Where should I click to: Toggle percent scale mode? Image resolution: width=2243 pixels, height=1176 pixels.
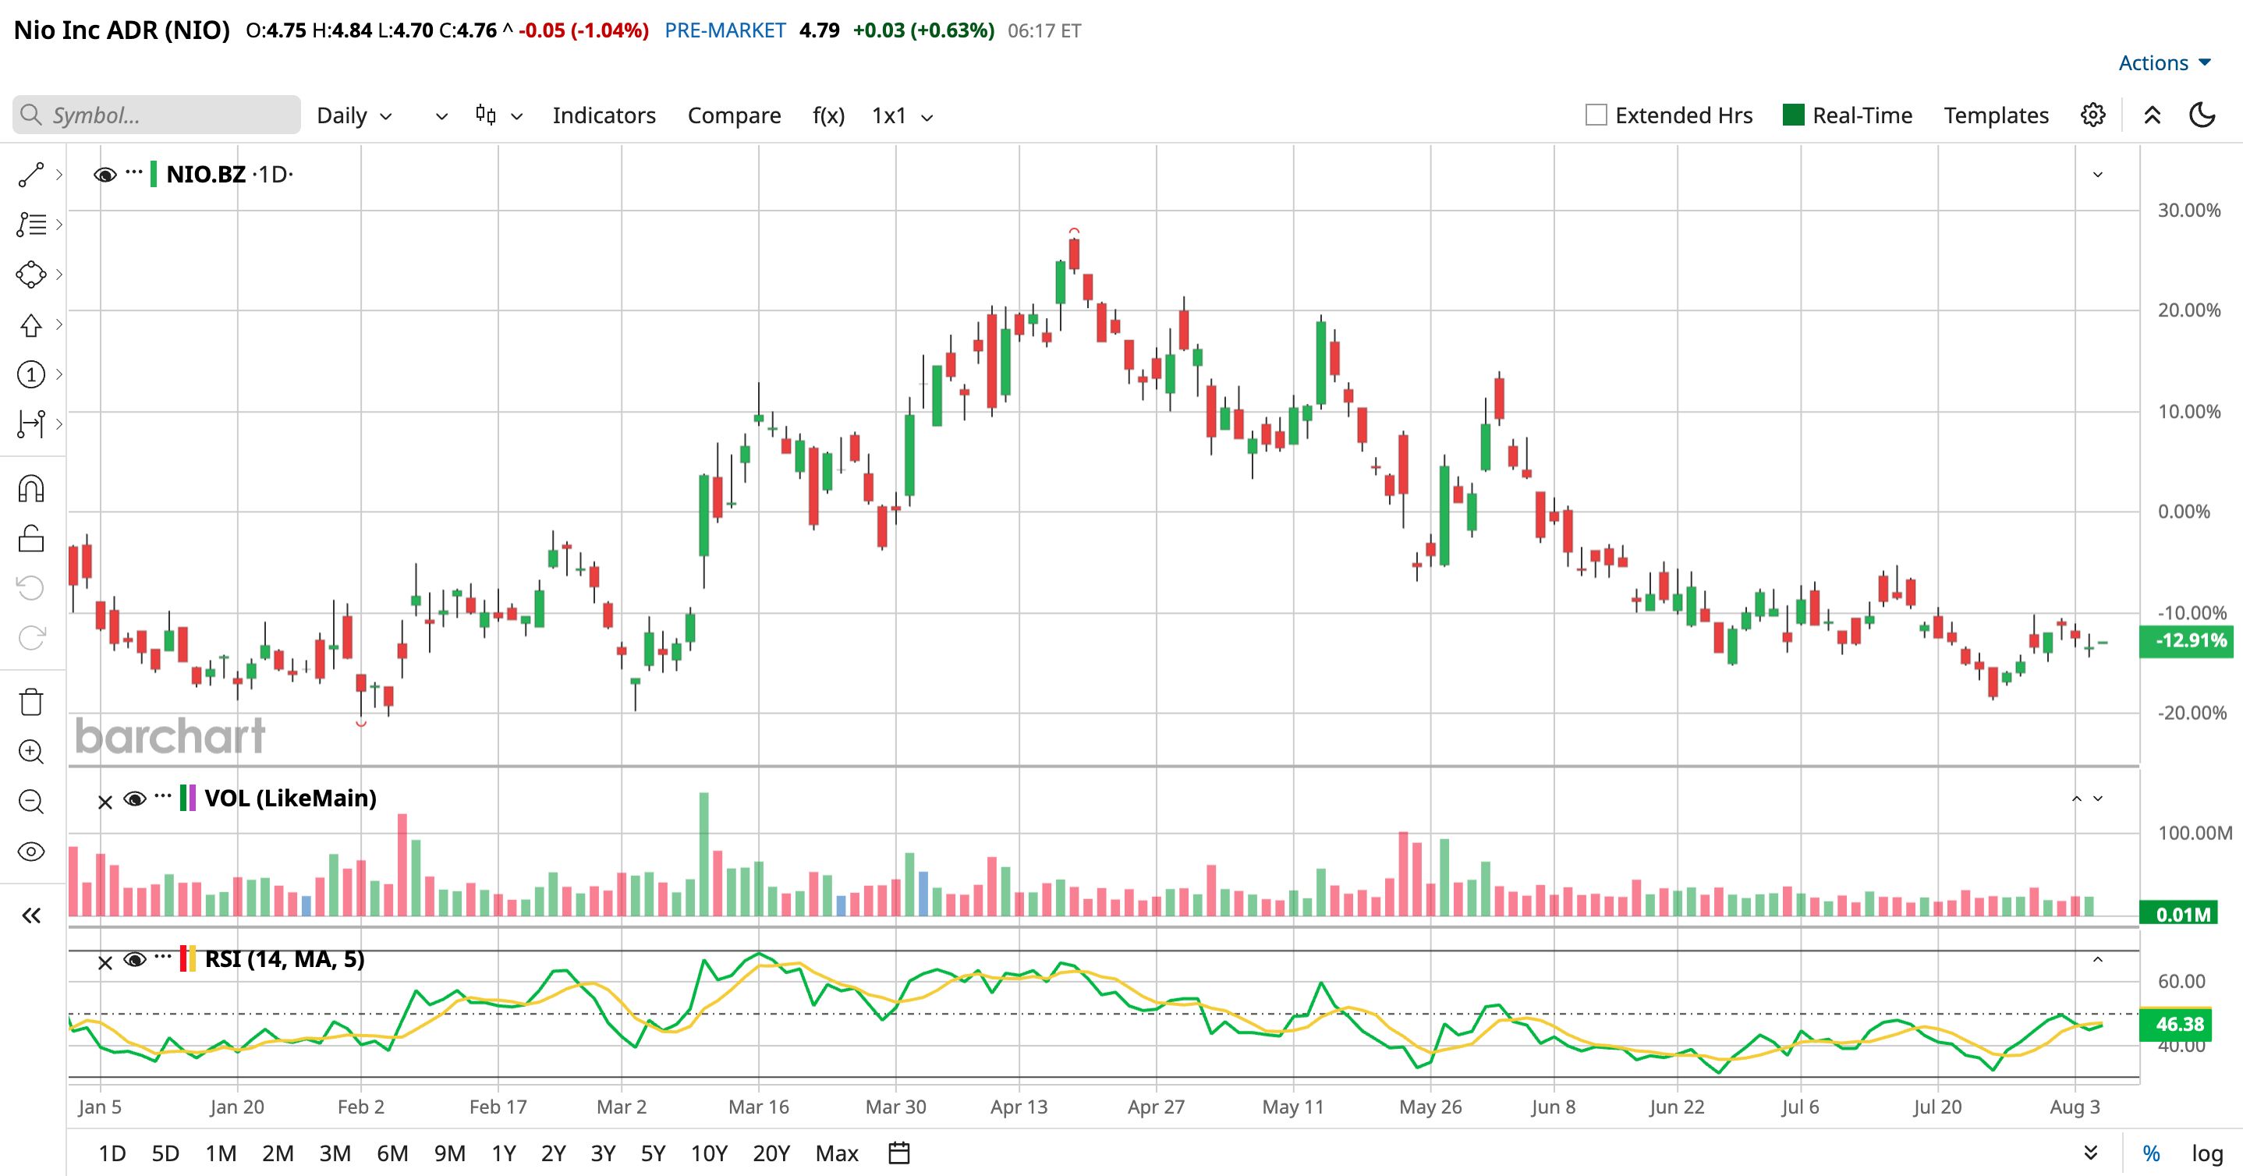click(x=2152, y=1153)
